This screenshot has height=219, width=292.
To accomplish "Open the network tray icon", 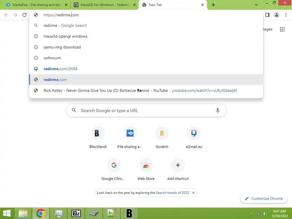I will point(258,213).
